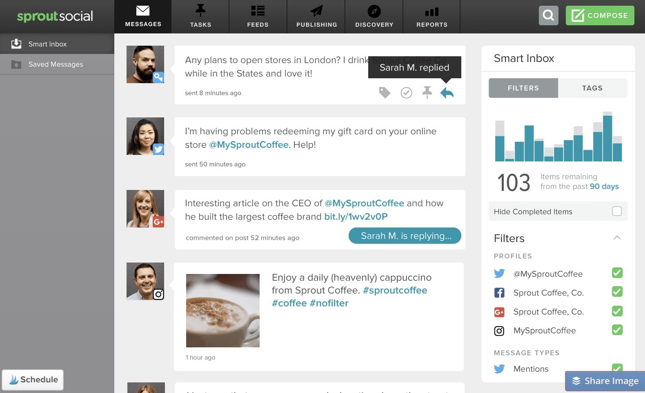Screen dimensions: 645x393
Task: Click the Twitter icon beside @MySproutCoffee filter
Action: click(x=499, y=274)
